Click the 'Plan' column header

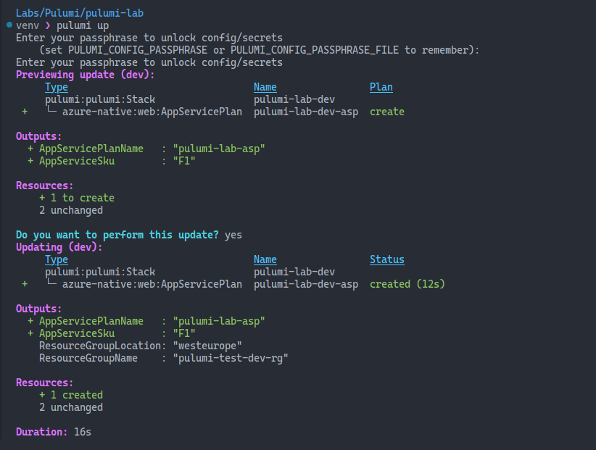click(x=381, y=88)
